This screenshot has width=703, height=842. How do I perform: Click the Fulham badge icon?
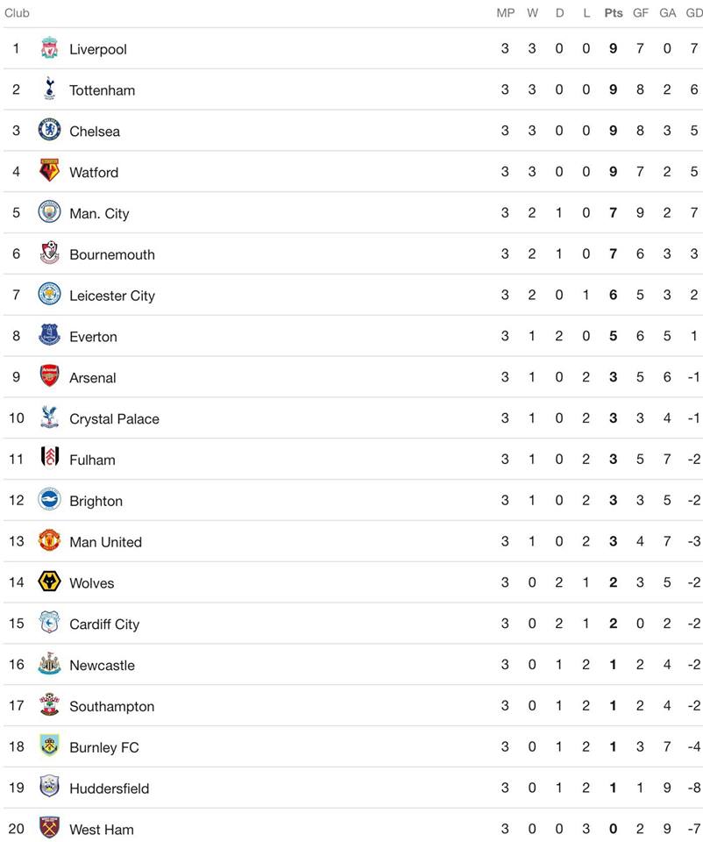pyautogui.click(x=49, y=459)
